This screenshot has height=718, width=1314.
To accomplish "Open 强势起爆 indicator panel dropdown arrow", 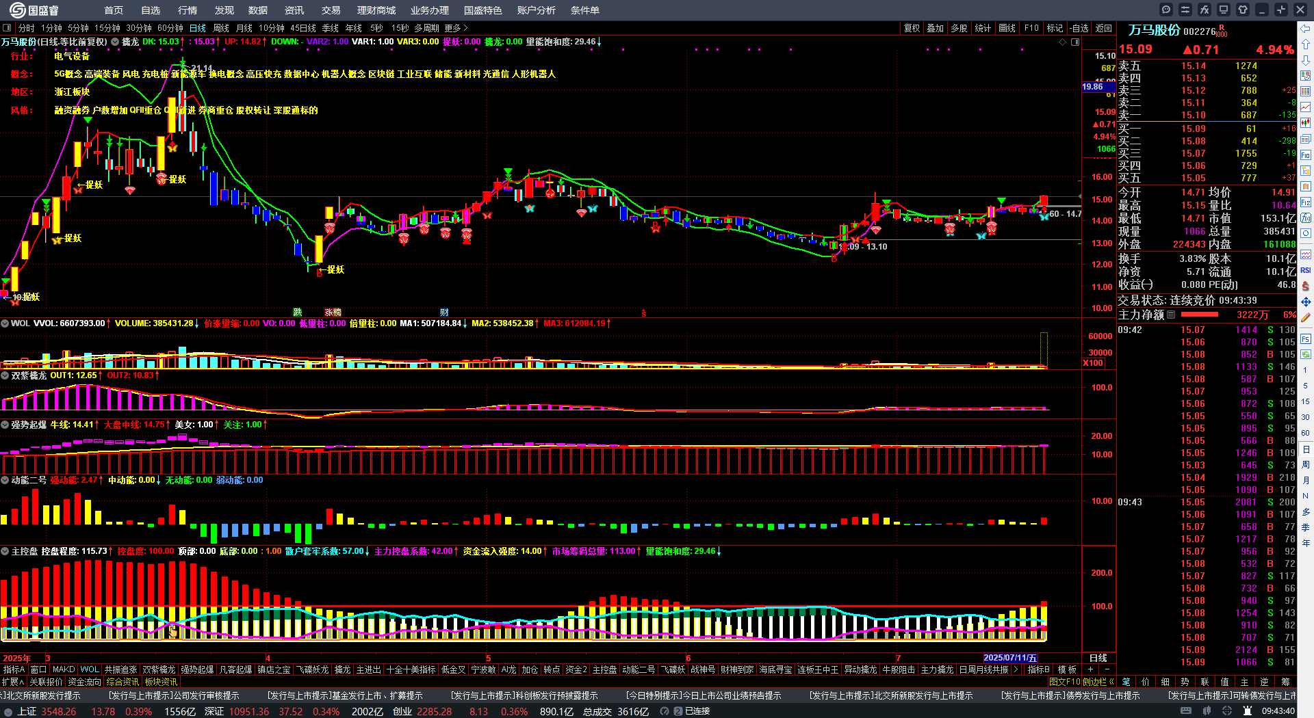I will click(x=5, y=425).
